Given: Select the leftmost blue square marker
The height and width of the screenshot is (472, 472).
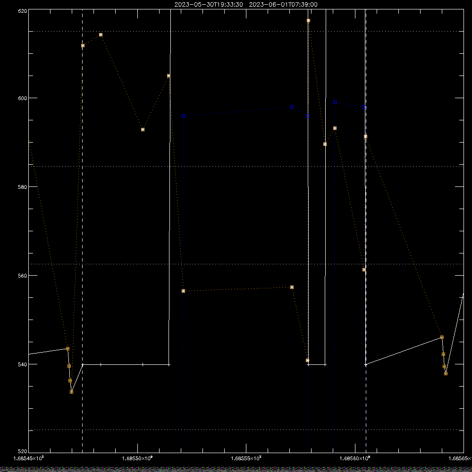Looking at the screenshot, I should [183, 116].
